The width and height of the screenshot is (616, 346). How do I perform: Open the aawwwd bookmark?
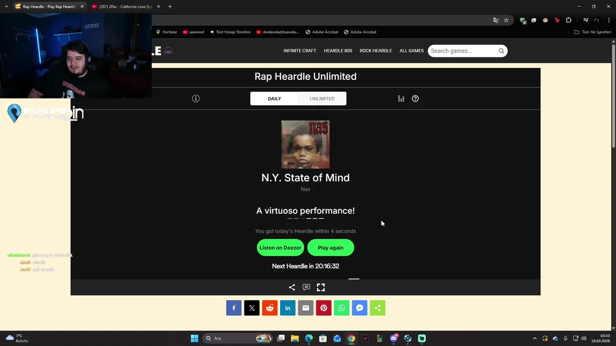tap(193, 32)
